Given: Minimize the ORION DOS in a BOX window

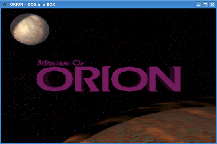Looking at the screenshot, I should coord(199,5).
